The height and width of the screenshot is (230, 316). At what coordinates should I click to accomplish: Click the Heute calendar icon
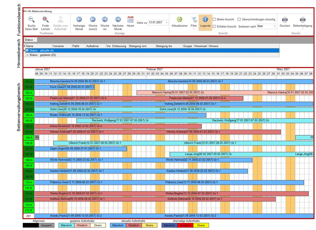point(130,19)
